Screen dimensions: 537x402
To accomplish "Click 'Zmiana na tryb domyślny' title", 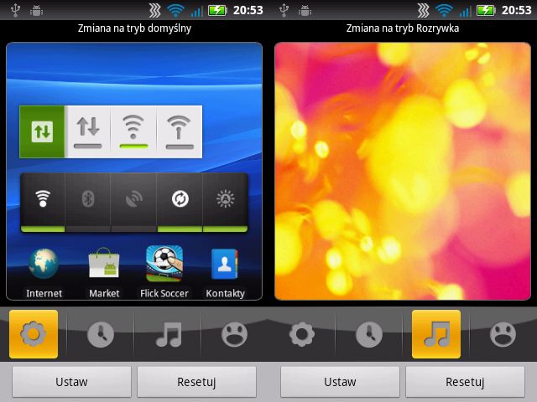I will (x=134, y=28).
